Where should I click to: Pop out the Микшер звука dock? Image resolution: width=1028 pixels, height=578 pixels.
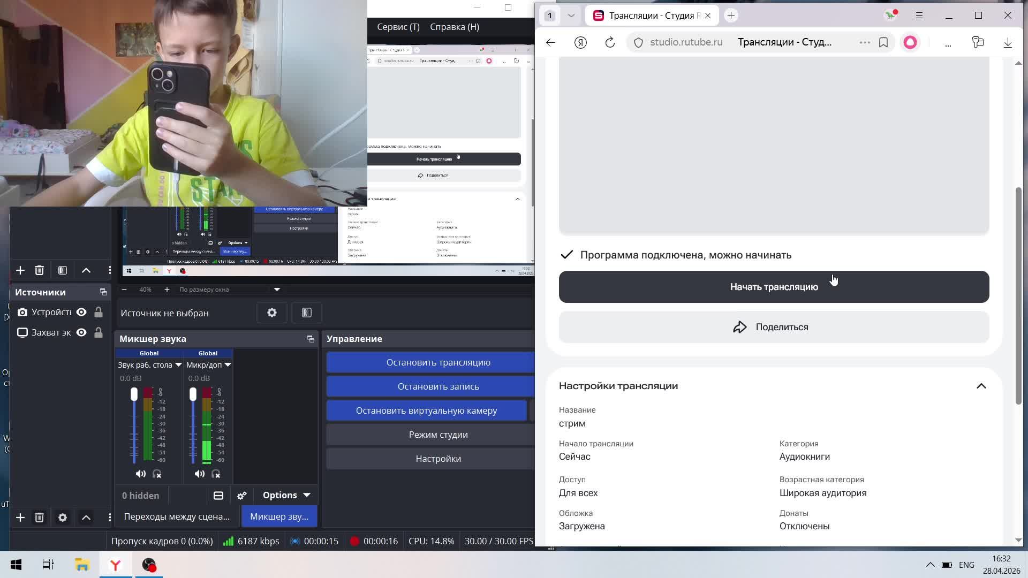coord(311,339)
